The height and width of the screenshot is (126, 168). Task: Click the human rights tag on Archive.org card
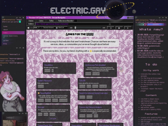[x=96, y=74]
